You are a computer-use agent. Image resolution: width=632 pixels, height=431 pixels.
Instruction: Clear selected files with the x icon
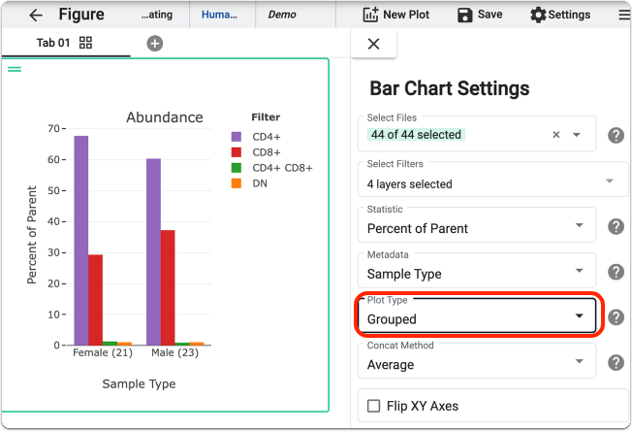[x=555, y=135]
